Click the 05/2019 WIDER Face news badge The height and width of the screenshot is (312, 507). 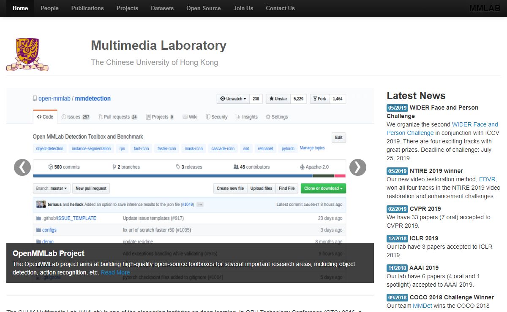pos(397,108)
